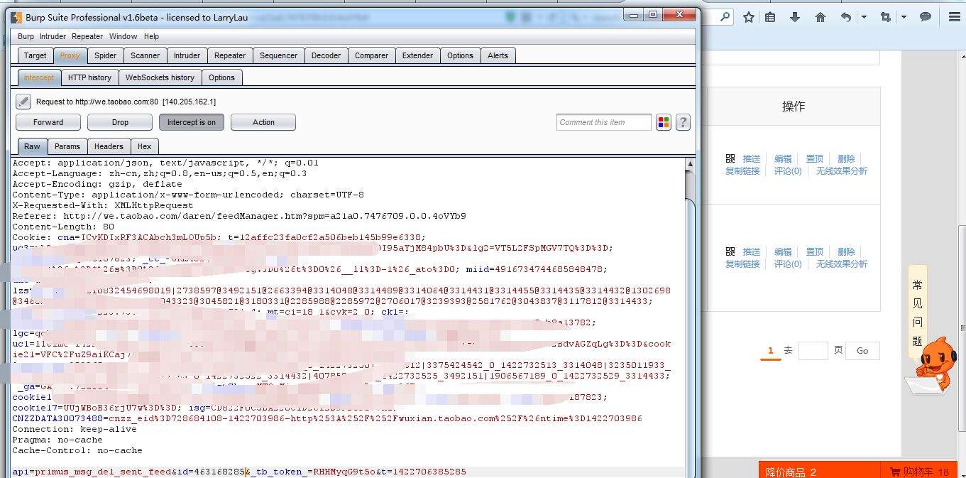This screenshot has height=478, width=966.
Task: Select the Intercept sub-tab
Action: pos(39,77)
